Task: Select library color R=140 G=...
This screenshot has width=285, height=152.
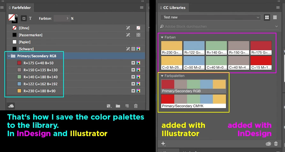Action: pos(216,48)
